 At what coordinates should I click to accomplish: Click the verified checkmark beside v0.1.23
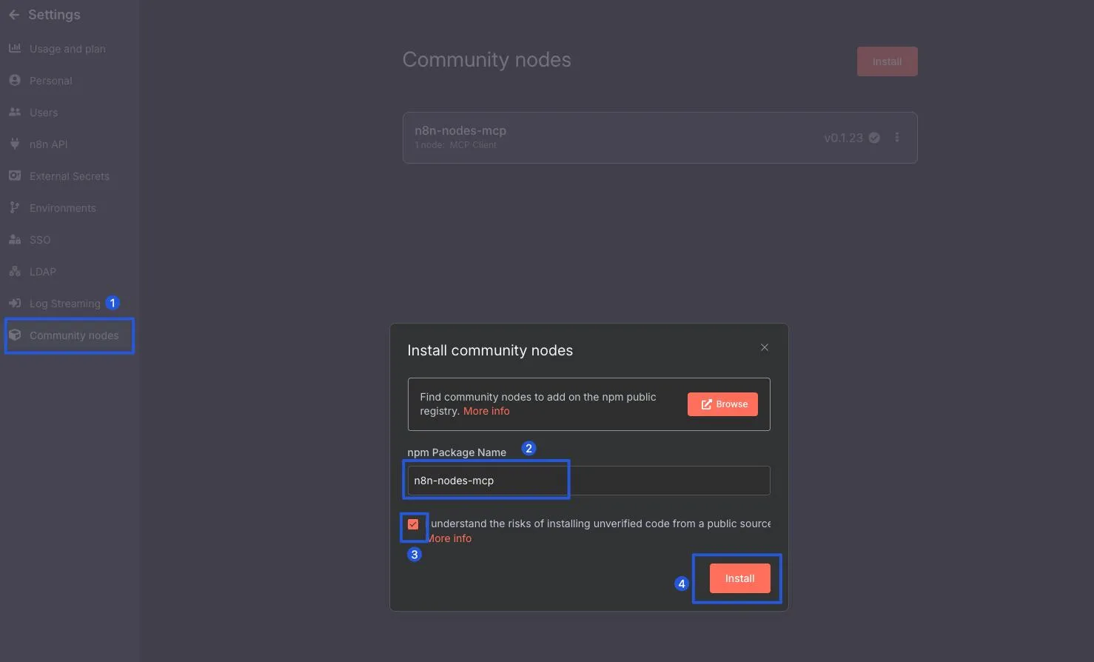coord(874,138)
